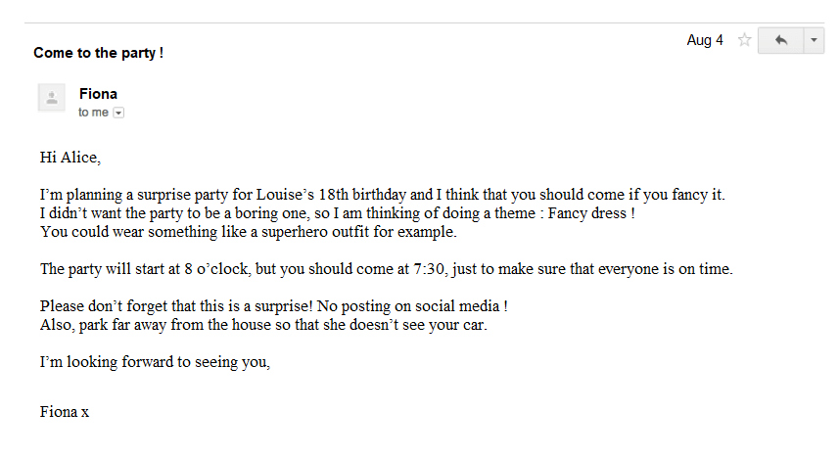Expand the details arrow next to "to me"
Viewport: 839px width, 458px height.
click(118, 113)
